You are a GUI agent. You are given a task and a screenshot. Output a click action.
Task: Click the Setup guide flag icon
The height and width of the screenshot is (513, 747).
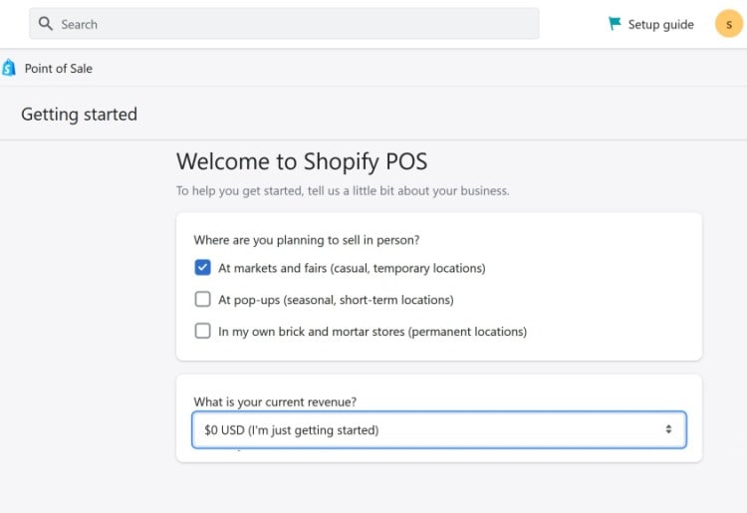coord(615,23)
